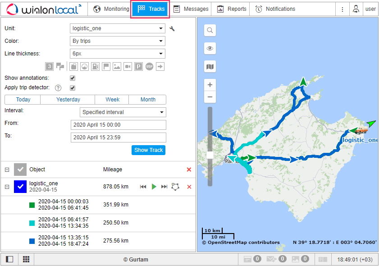Open the Reports tab
Screen dimensions: 379x266
point(232,9)
